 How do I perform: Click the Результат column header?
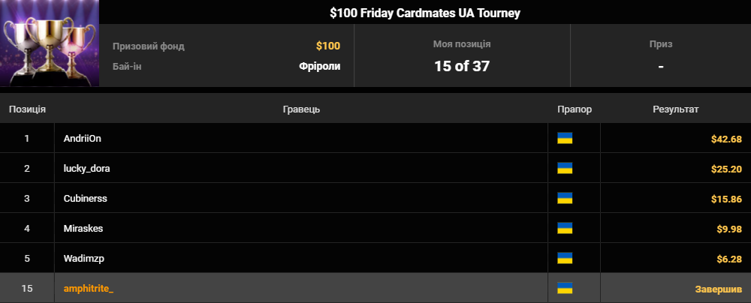[x=676, y=109]
